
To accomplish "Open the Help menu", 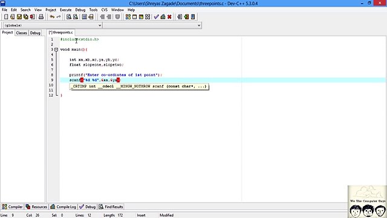I will (131, 10).
